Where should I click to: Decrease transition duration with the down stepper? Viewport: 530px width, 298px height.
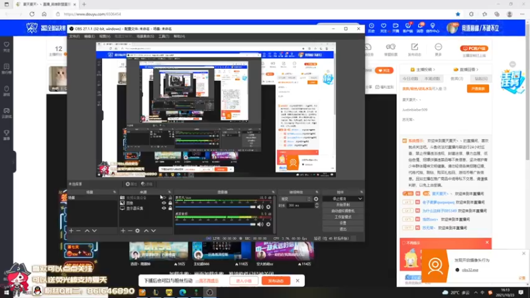point(317,207)
